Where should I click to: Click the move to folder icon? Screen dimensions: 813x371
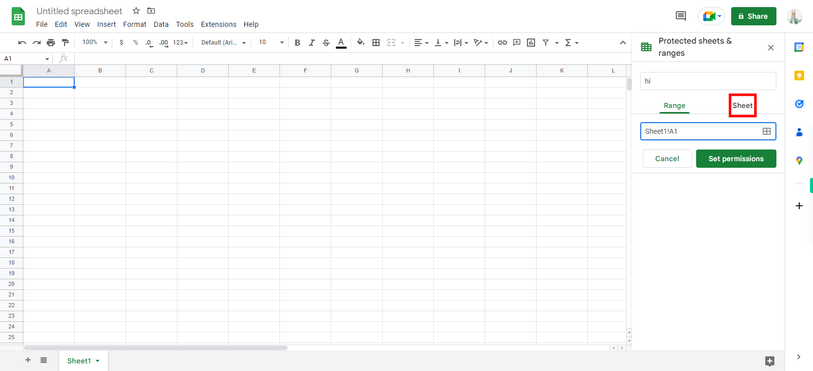point(151,11)
